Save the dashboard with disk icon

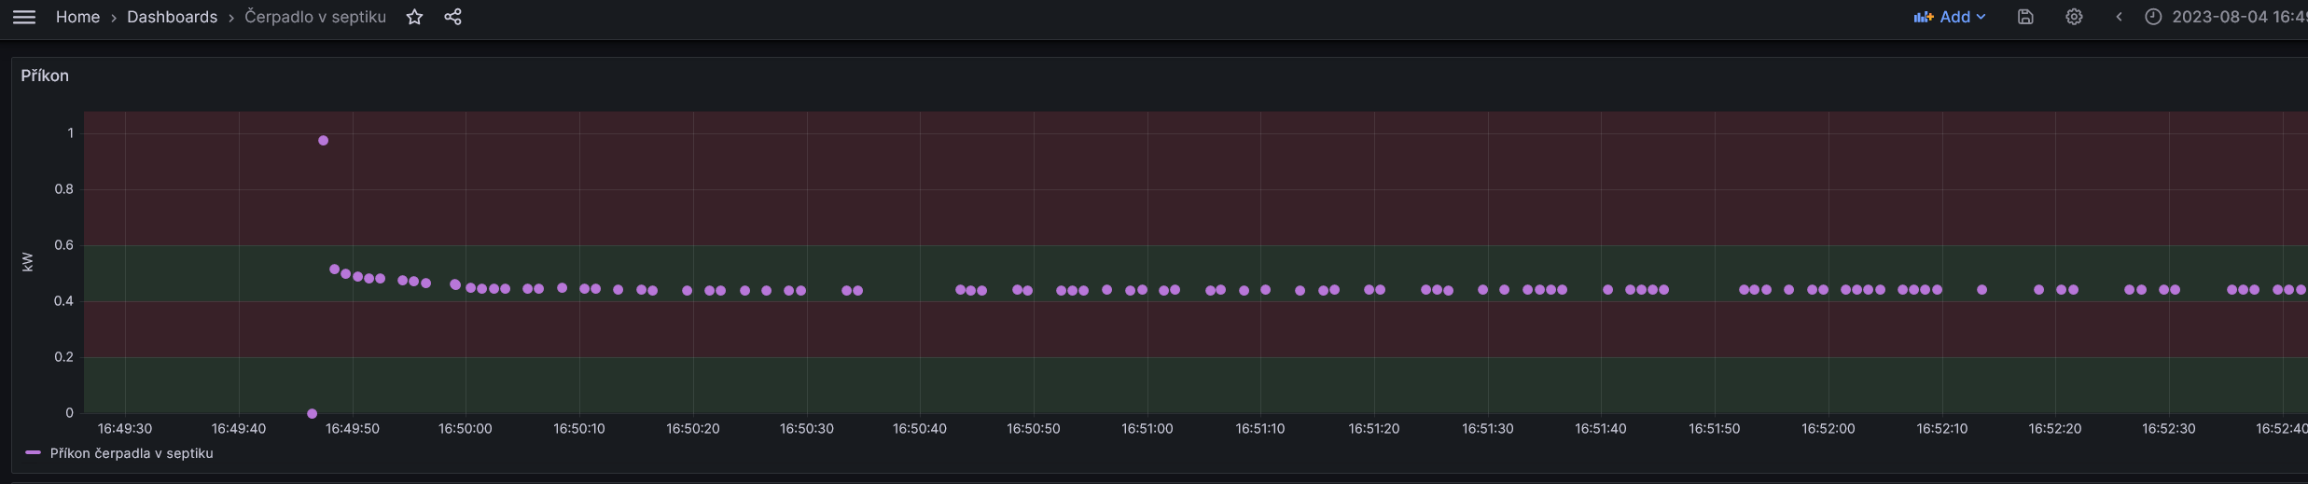(x=2025, y=17)
